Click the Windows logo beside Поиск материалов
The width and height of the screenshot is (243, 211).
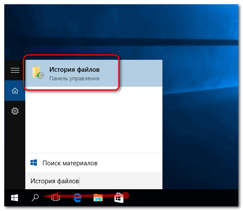pyautogui.click(x=33, y=163)
